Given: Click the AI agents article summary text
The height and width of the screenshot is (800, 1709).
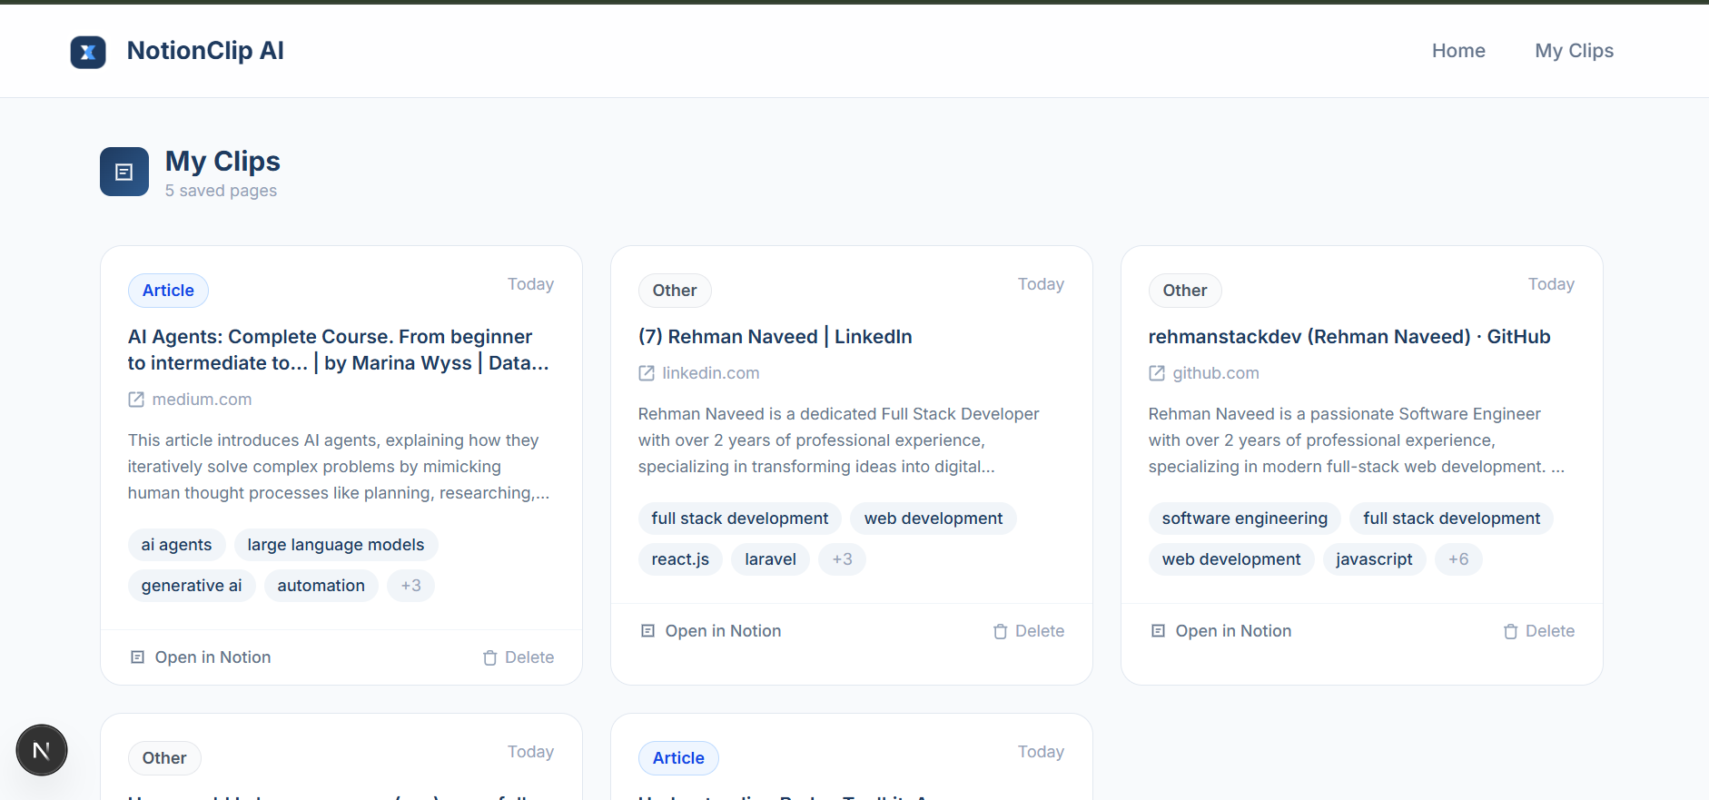Looking at the screenshot, I should [x=339, y=467].
